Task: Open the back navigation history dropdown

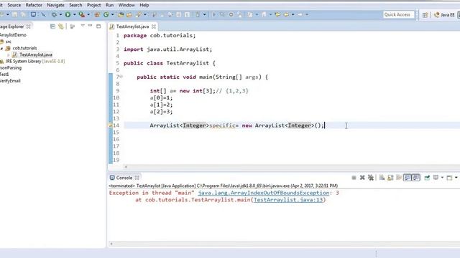Action: point(293,14)
